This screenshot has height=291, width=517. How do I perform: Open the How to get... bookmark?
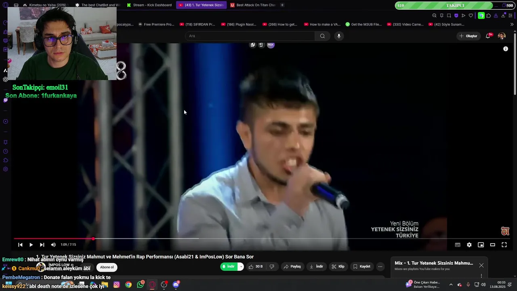pos(280,24)
